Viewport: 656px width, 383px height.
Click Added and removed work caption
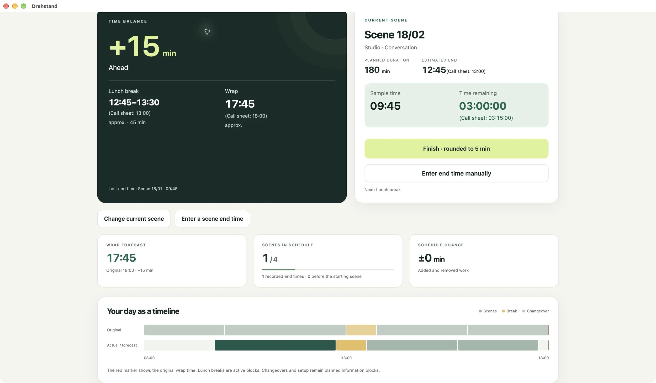[443, 270]
